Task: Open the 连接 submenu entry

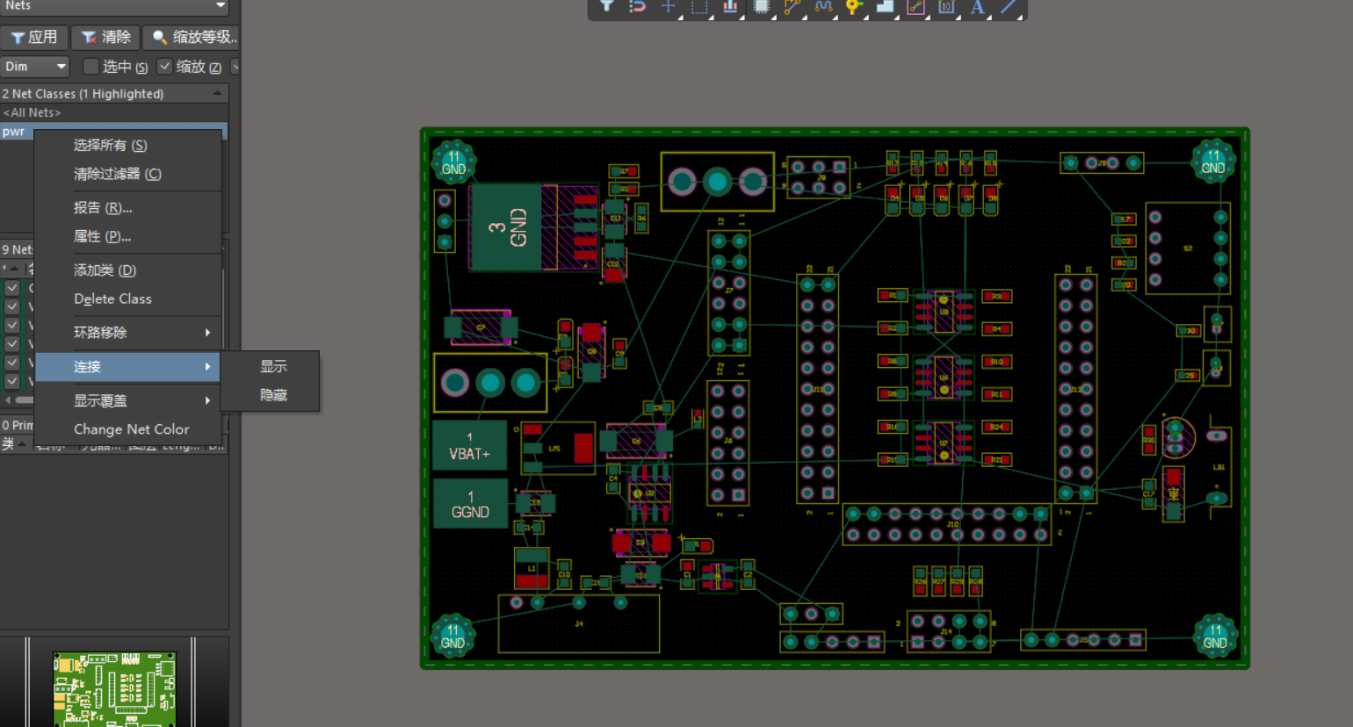Action: pos(127,367)
